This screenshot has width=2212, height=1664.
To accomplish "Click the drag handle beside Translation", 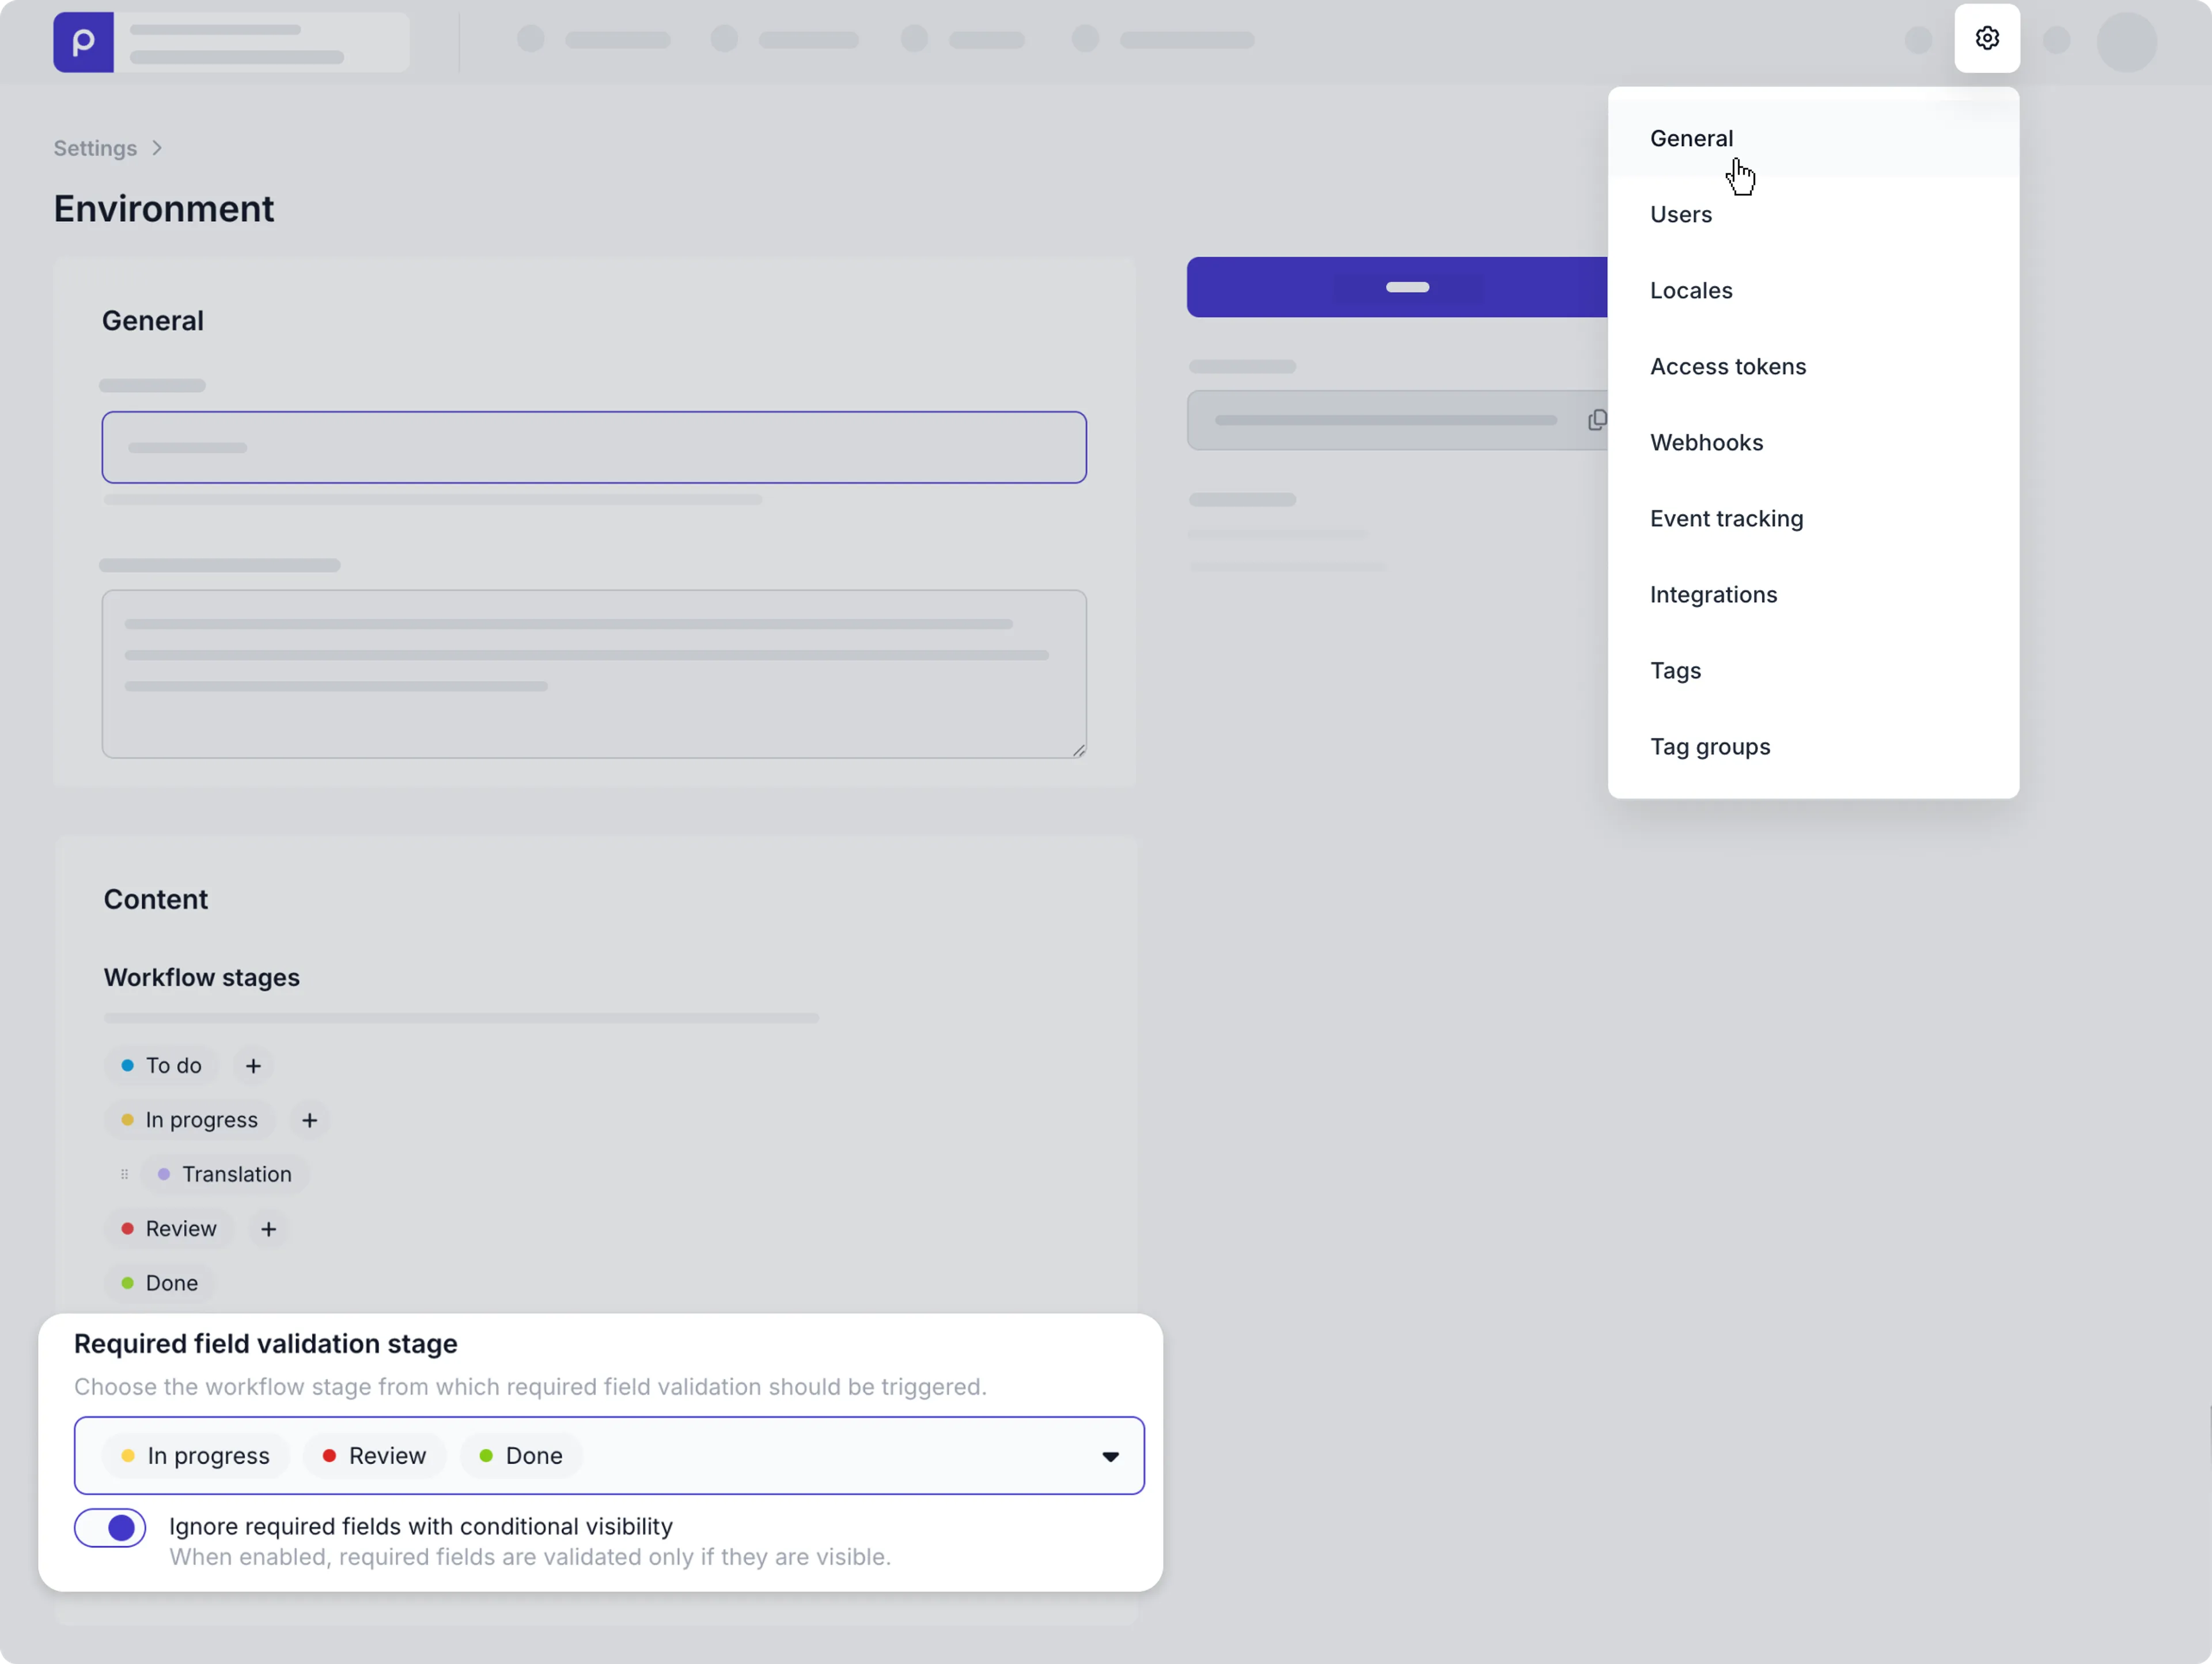I will pyautogui.click(x=124, y=1174).
